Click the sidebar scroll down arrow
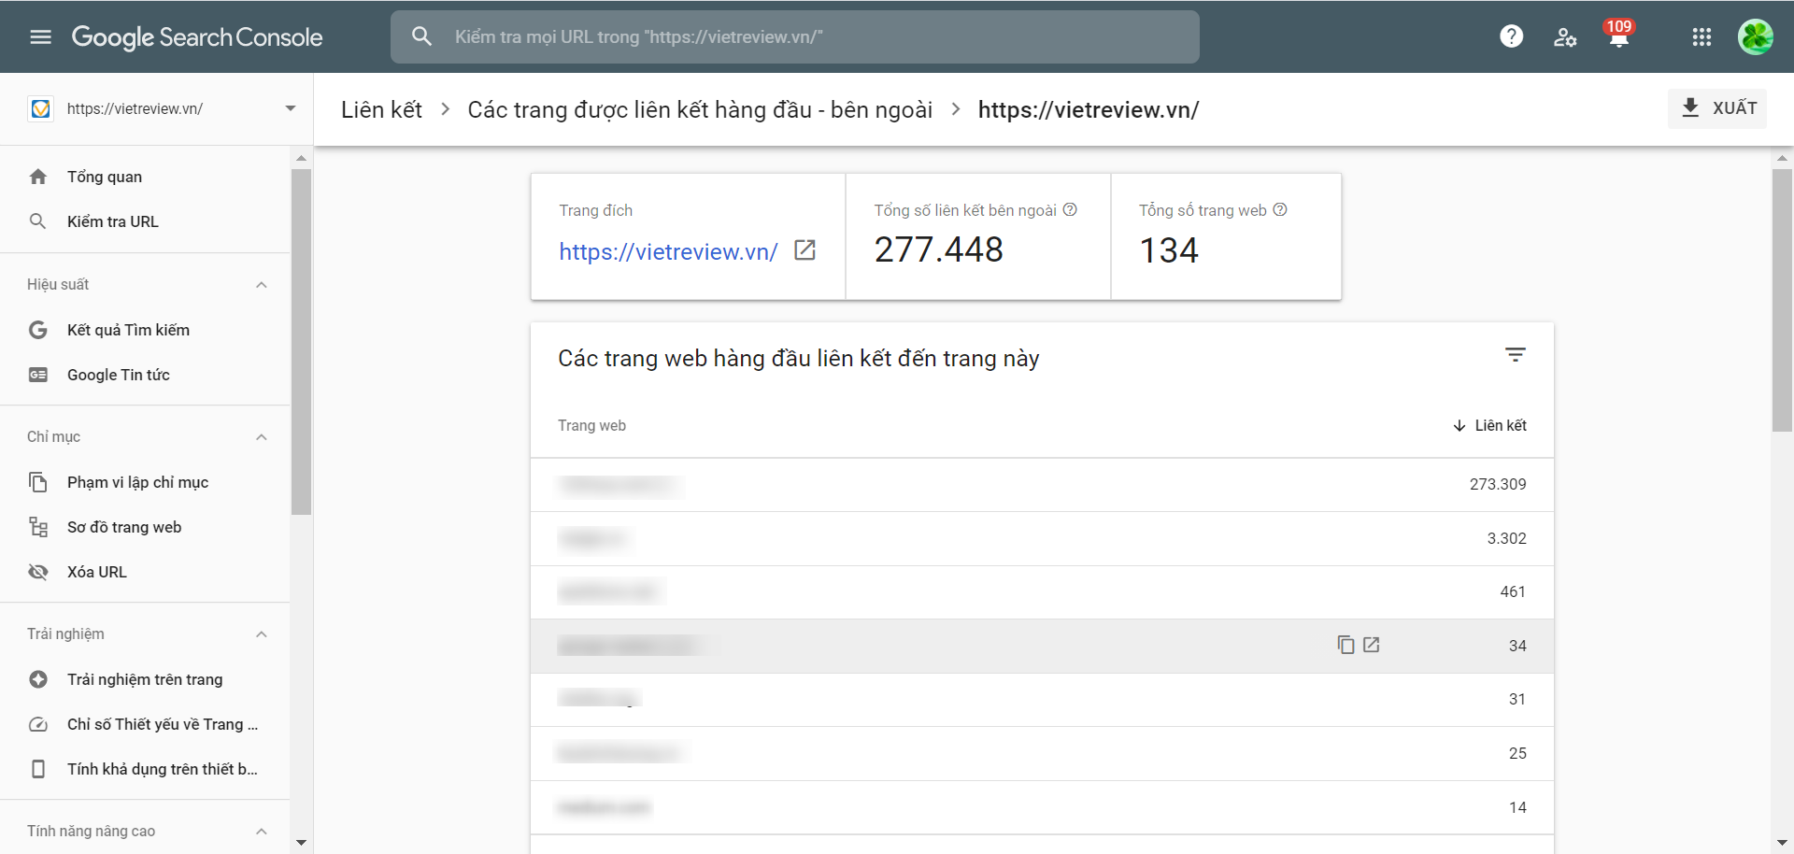 (x=301, y=842)
